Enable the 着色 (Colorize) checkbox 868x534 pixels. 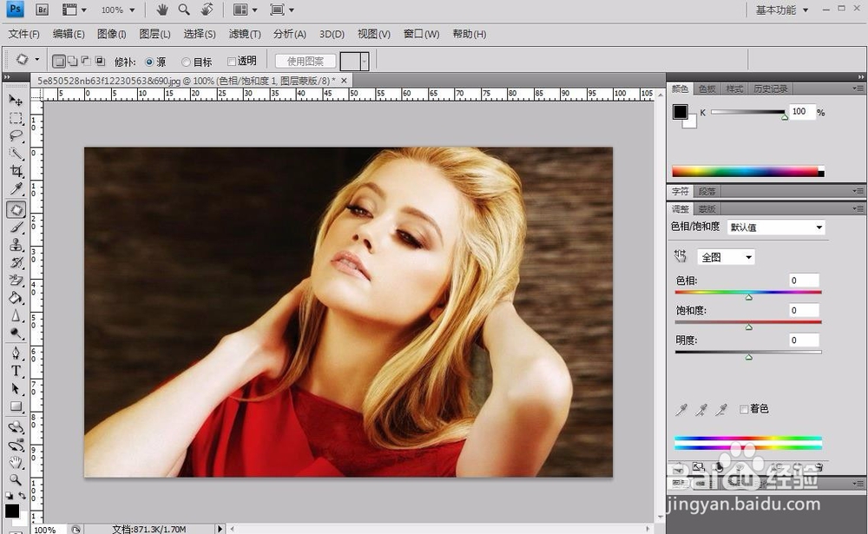coord(744,409)
